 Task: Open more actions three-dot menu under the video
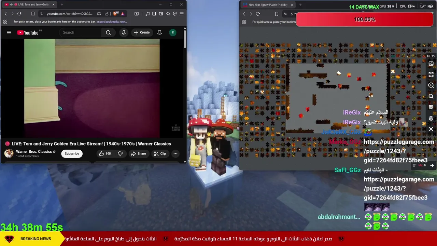(175, 154)
